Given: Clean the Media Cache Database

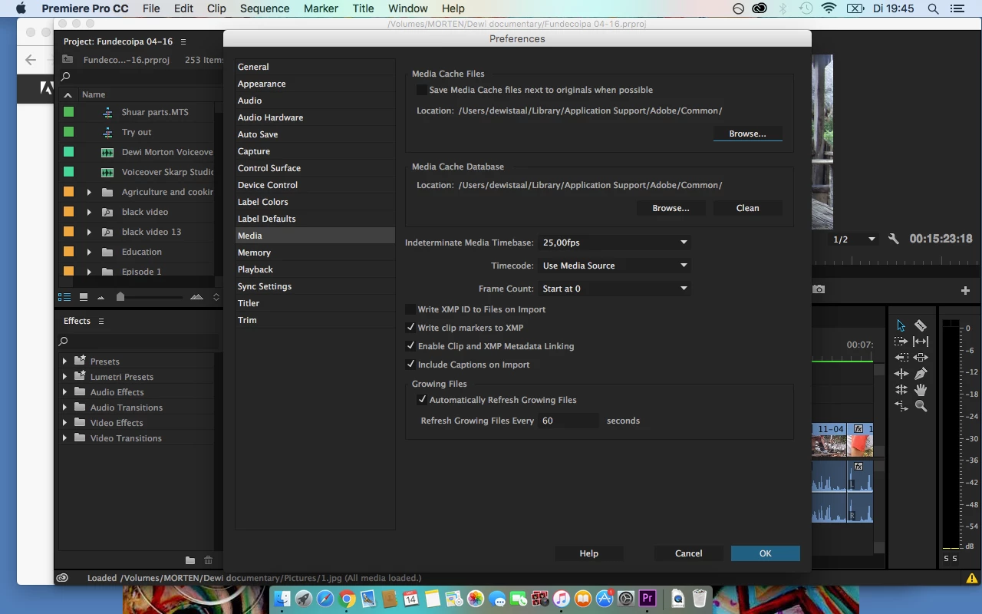Looking at the screenshot, I should tap(747, 208).
